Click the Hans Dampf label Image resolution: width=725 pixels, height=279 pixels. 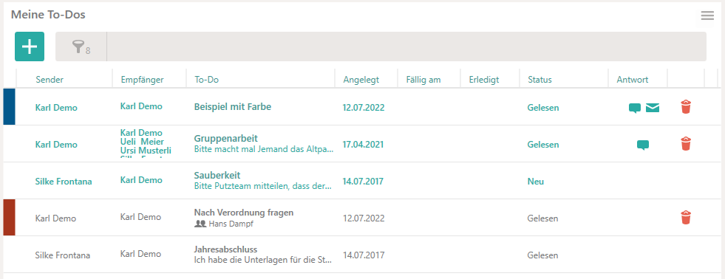(231, 224)
